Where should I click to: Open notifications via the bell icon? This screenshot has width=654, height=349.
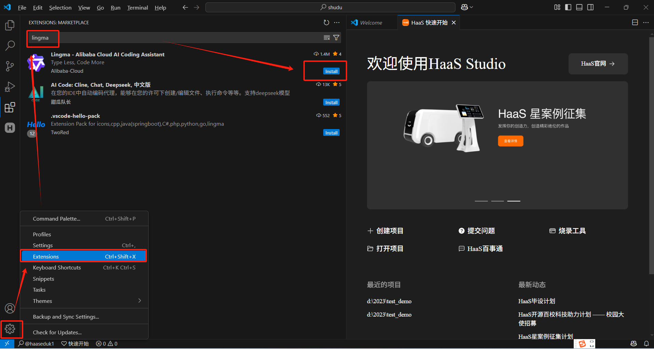pyautogui.click(x=646, y=344)
